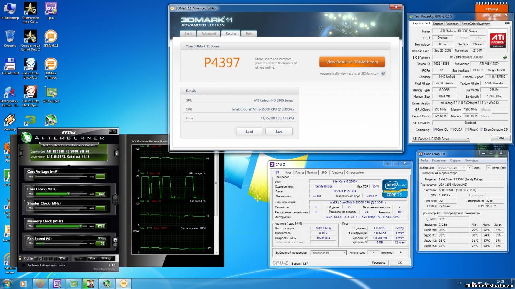The height and width of the screenshot is (289, 515).
Task: Click the Load button in 3DMark 11
Action: (249, 132)
